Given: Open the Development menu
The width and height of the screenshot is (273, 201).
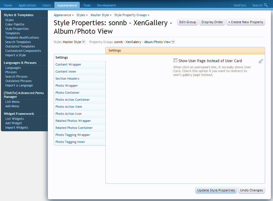Looking at the screenshot, I should click(x=106, y=5).
